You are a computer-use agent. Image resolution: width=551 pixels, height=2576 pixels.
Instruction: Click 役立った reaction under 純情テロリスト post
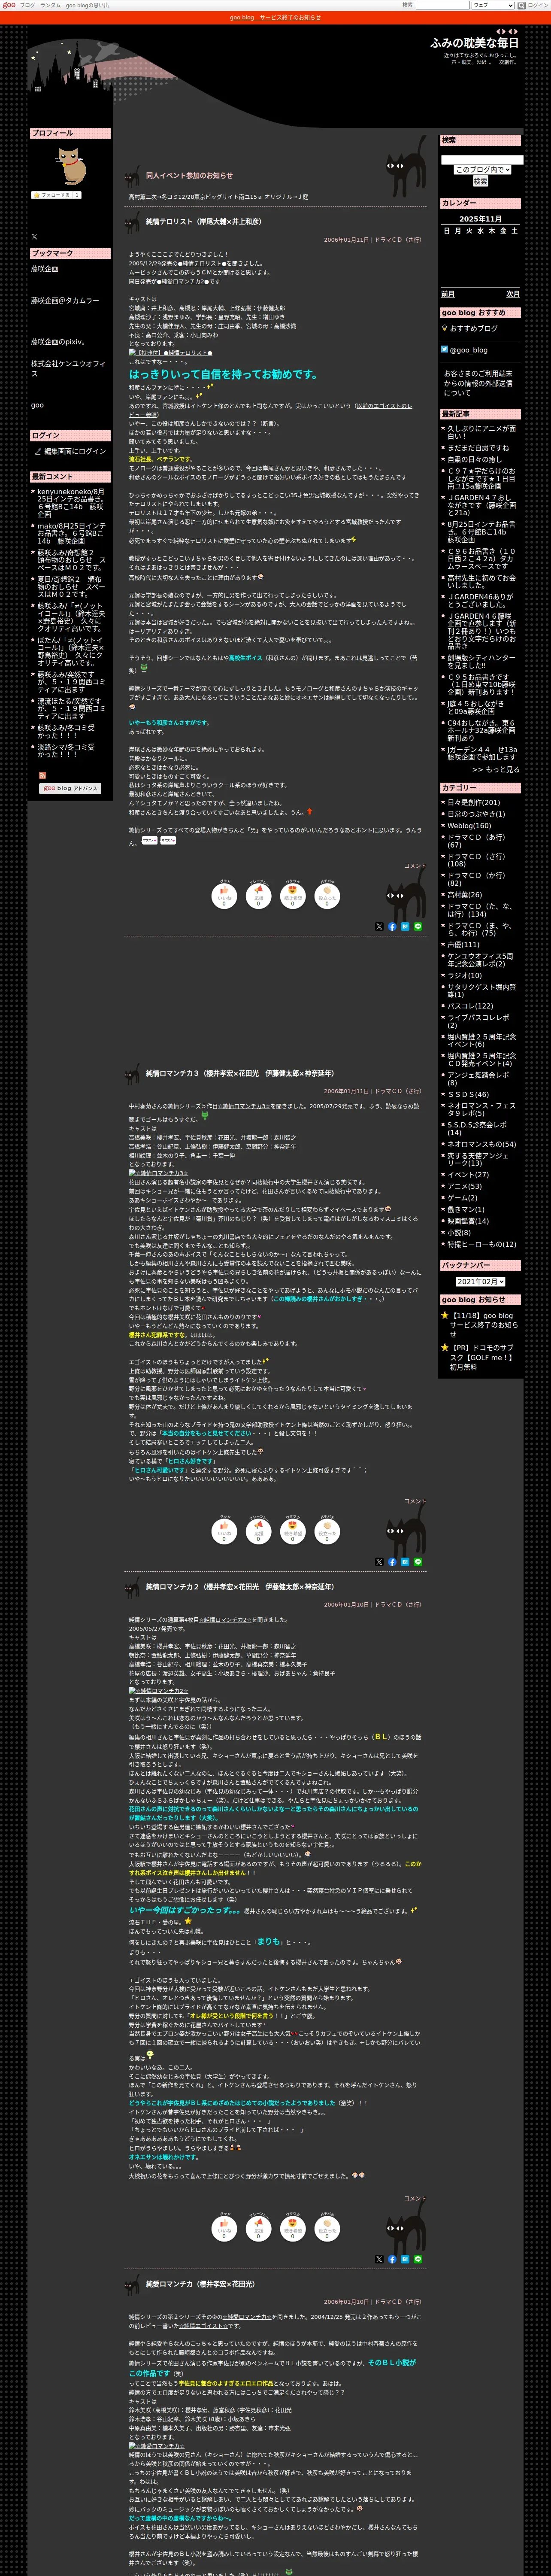(327, 895)
